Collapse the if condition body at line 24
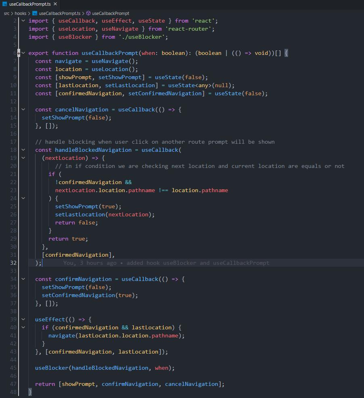Image resolution: width=364 pixels, height=398 pixels. [x=23, y=198]
